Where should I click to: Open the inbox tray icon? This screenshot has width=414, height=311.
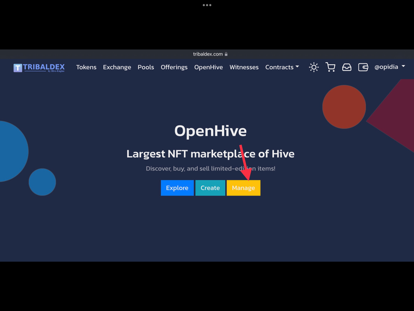(347, 67)
